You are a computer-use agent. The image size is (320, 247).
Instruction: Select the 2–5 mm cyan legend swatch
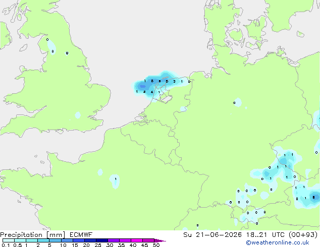(43, 240)
